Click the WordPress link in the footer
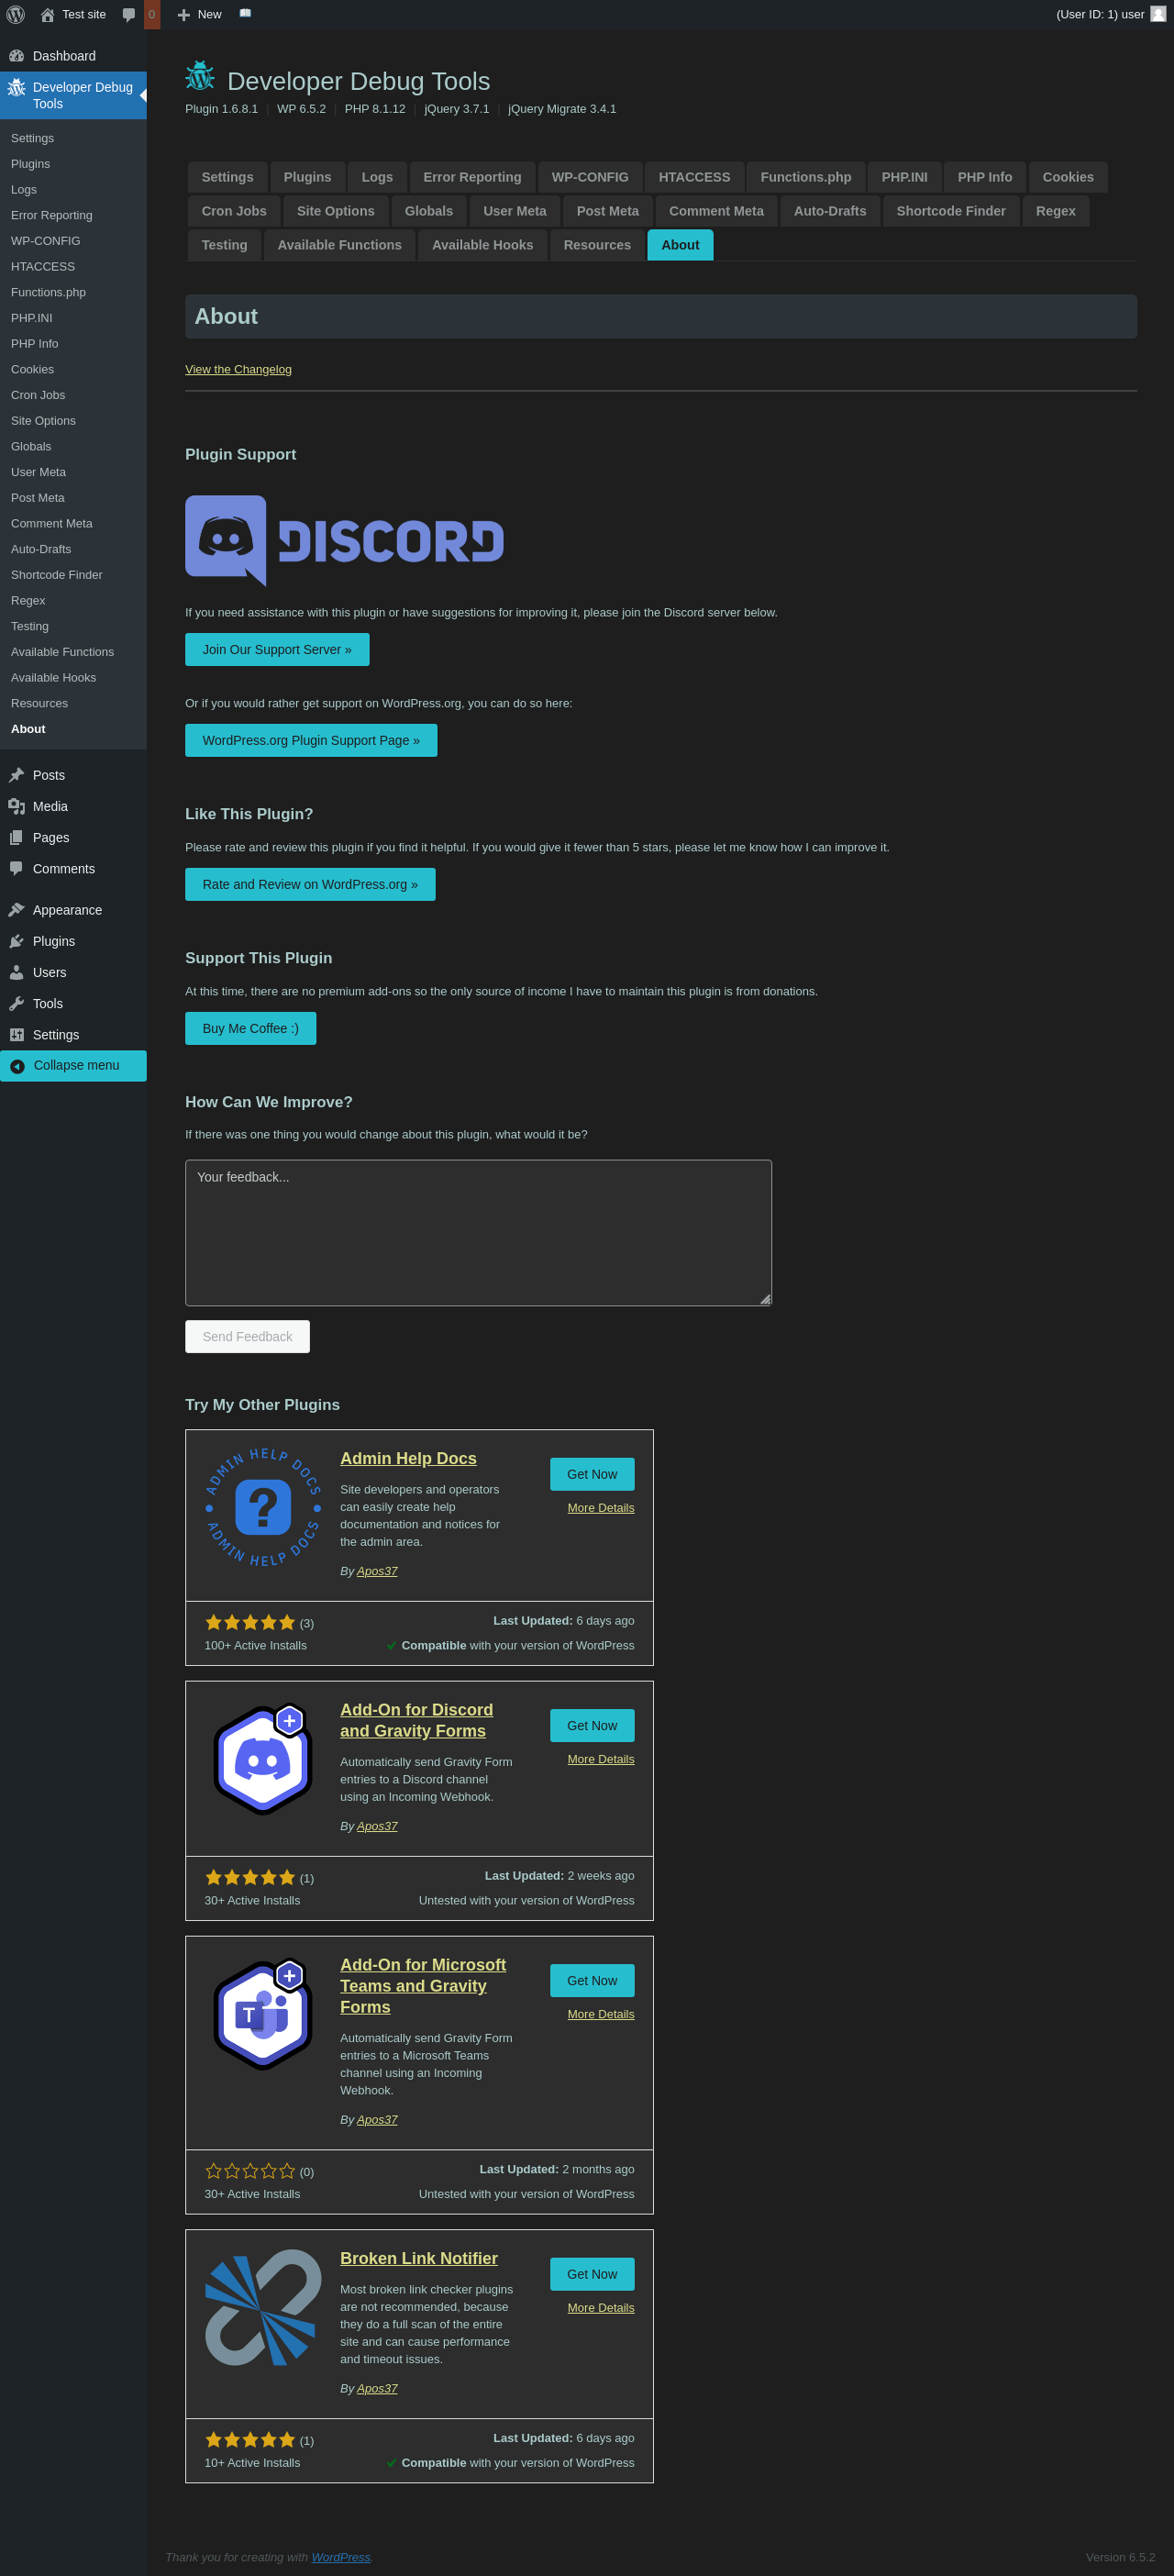1174x2576 pixels. [x=341, y=2557]
